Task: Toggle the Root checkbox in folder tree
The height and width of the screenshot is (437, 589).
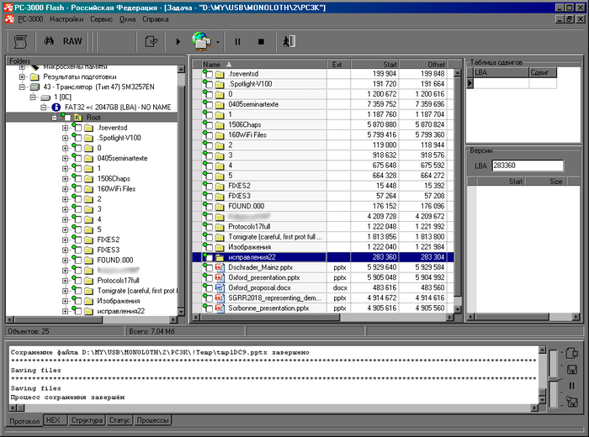Action: 66,118
